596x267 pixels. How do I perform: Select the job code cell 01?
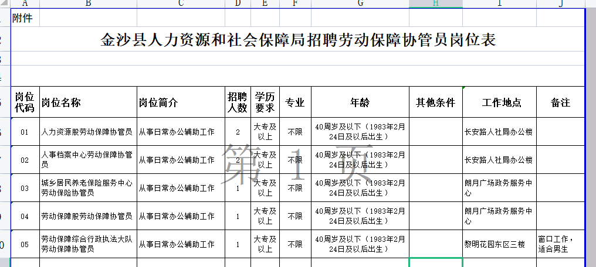(x=25, y=132)
